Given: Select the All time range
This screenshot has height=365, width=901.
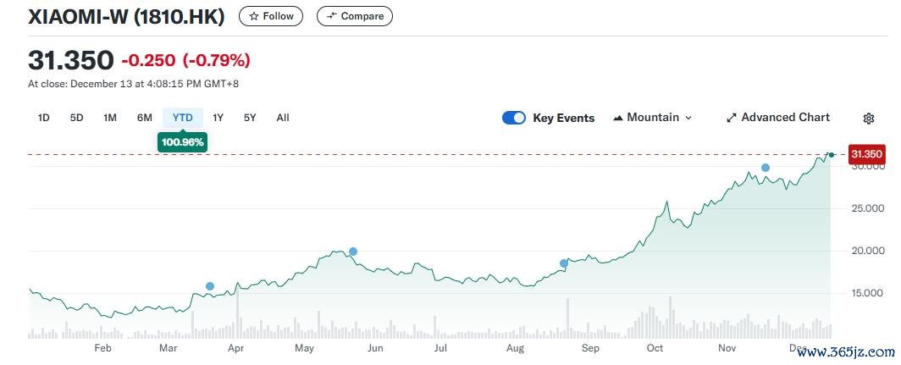Looking at the screenshot, I should (x=283, y=118).
